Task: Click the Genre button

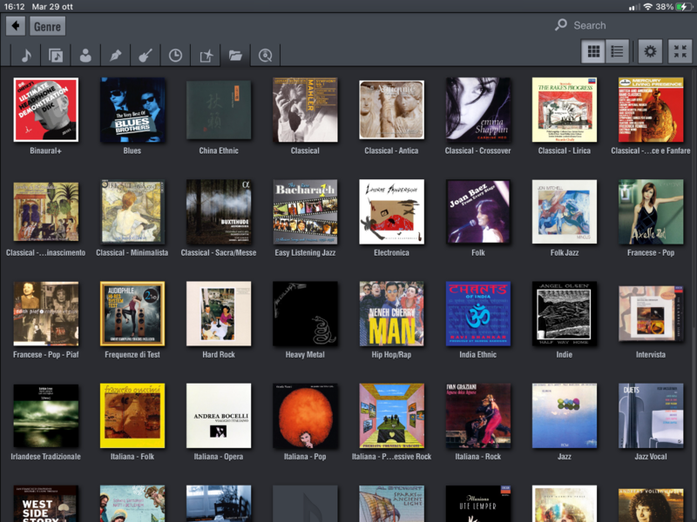Action: pos(47,26)
